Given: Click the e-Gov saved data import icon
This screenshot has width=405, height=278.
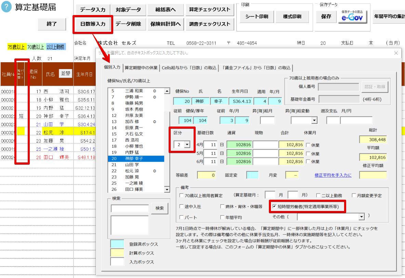Looking at the screenshot, I should [352, 16].
